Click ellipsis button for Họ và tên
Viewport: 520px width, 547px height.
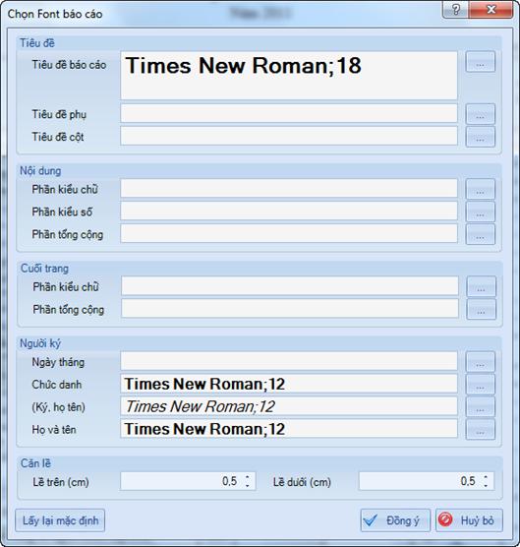(x=481, y=430)
